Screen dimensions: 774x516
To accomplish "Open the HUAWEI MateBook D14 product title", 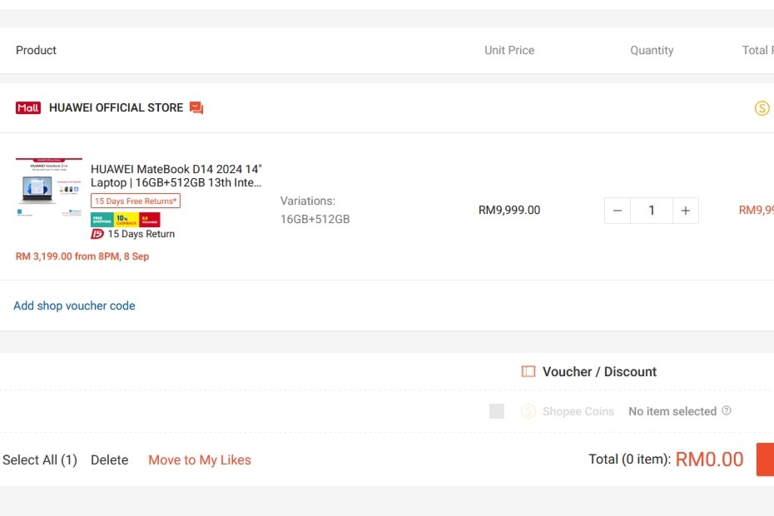I will coord(176,176).
